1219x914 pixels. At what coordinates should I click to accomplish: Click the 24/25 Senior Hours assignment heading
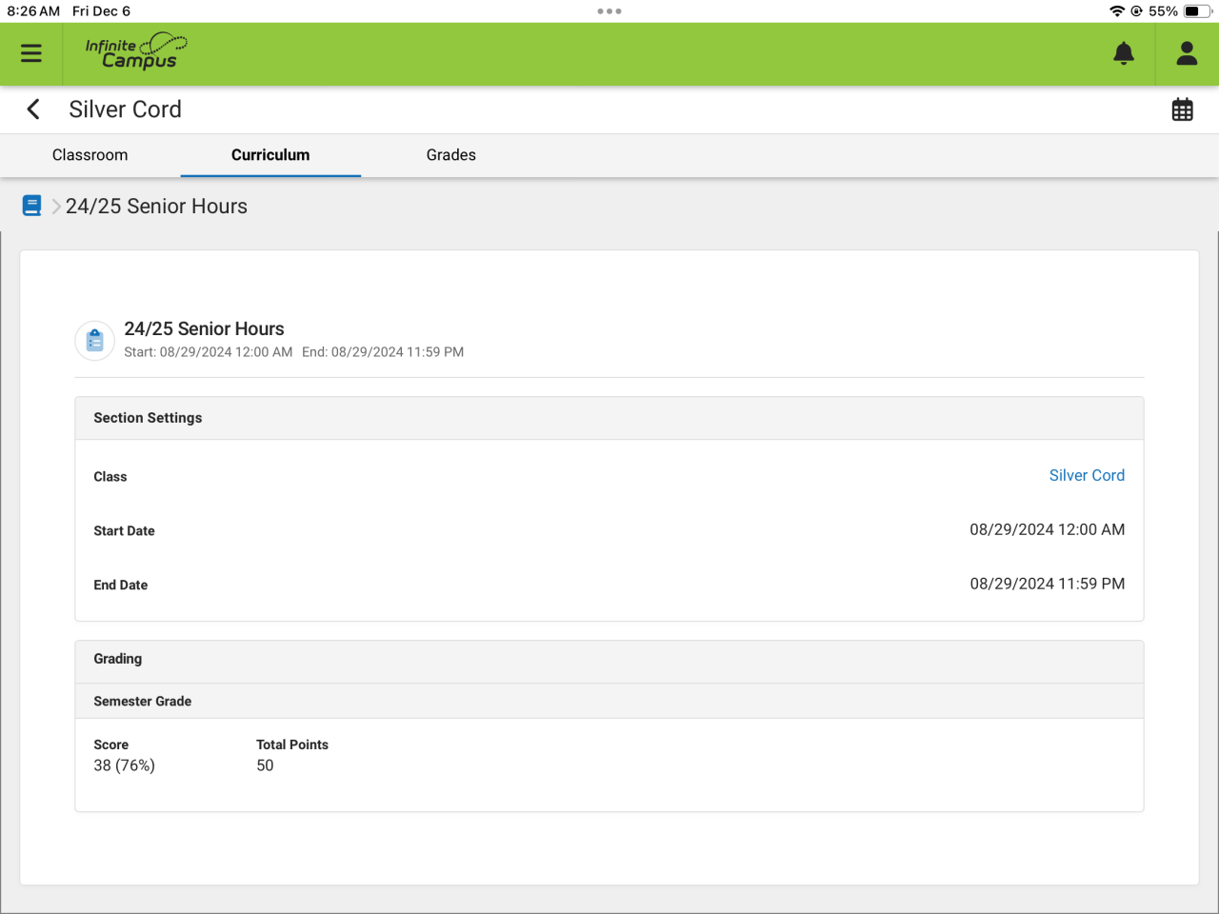click(204, 328)
